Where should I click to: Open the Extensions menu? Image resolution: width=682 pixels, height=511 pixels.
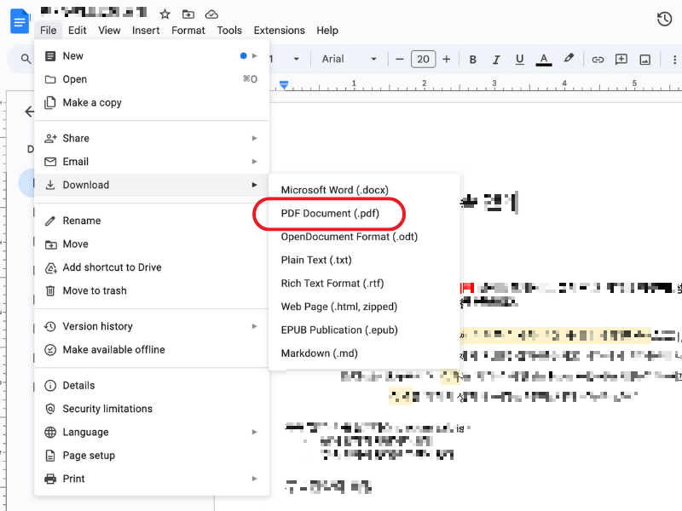coord(280,31)
